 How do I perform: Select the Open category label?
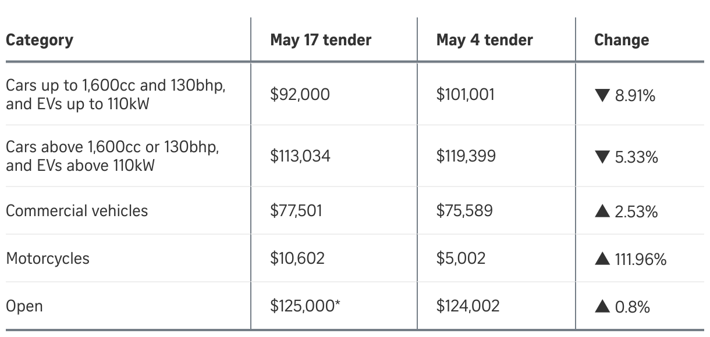24,306
